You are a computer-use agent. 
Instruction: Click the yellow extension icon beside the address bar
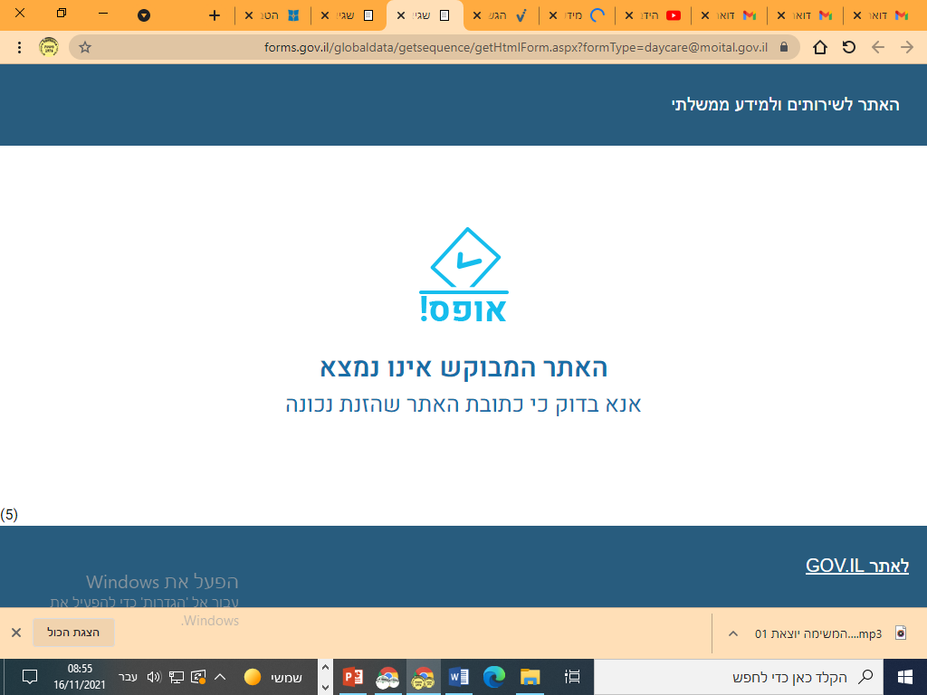coord(48,47)
